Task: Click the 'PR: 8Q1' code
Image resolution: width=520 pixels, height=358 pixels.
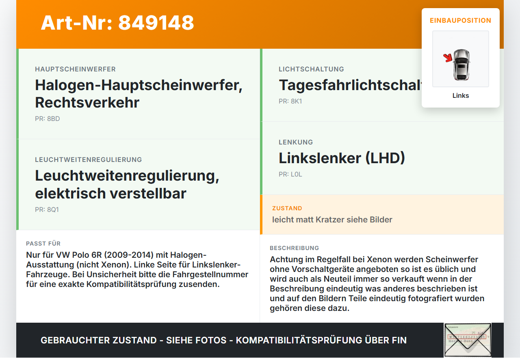Action: [47, 210]
